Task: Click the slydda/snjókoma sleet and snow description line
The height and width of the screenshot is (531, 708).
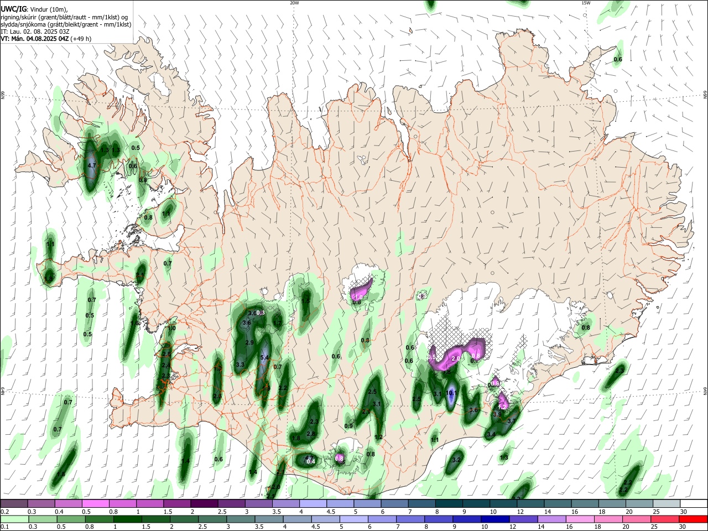Action: click(x=66, y=24)
